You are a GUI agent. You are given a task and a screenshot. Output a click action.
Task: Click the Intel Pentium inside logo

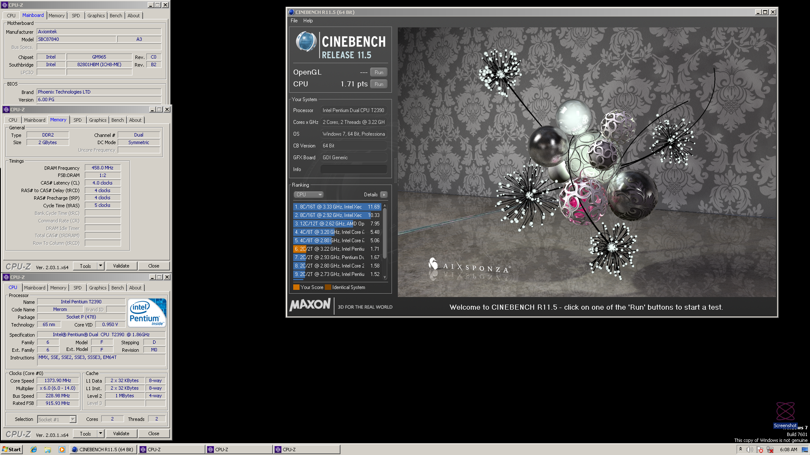[147, 313]
